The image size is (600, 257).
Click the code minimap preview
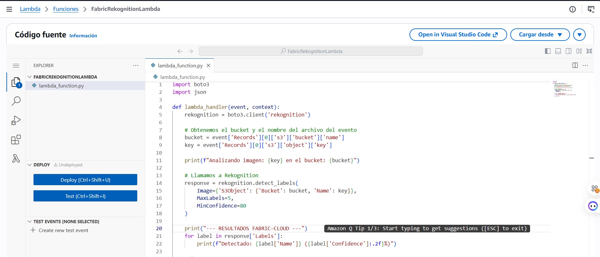(565, 89)
